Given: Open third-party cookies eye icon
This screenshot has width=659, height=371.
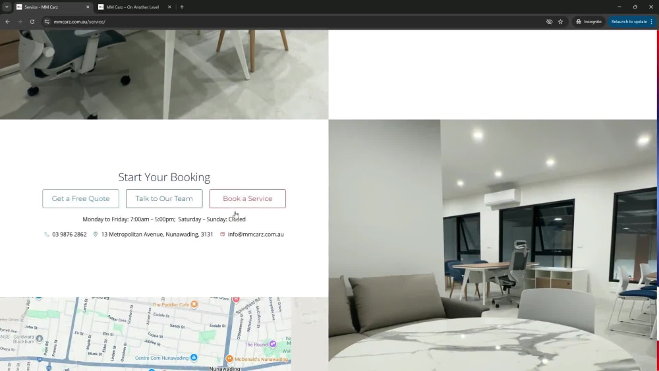Looking at the screenshot, I should tap(549, 22).
